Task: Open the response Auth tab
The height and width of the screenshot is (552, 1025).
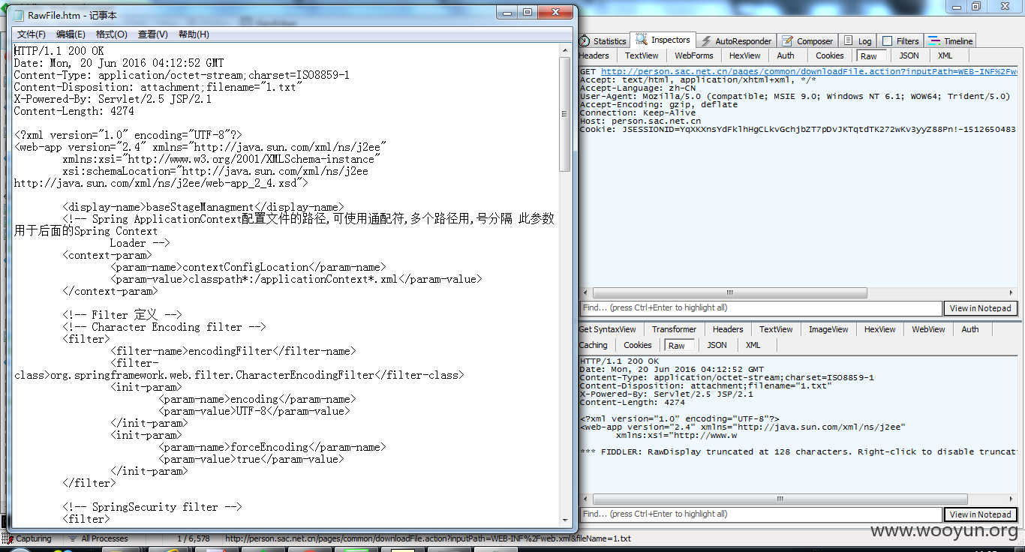Action: tap(970, 329)
